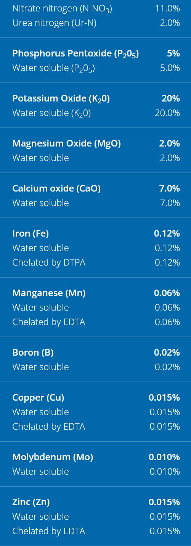
Task: Select the Zinc (Zn) heading
Action: pos(31,502)
